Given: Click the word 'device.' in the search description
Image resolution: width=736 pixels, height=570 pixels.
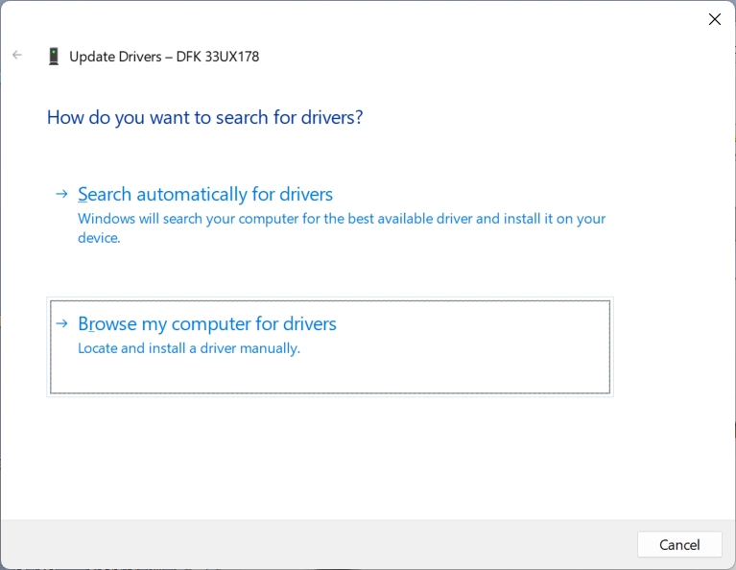Looking at the screenshot, I should (99, 238).
